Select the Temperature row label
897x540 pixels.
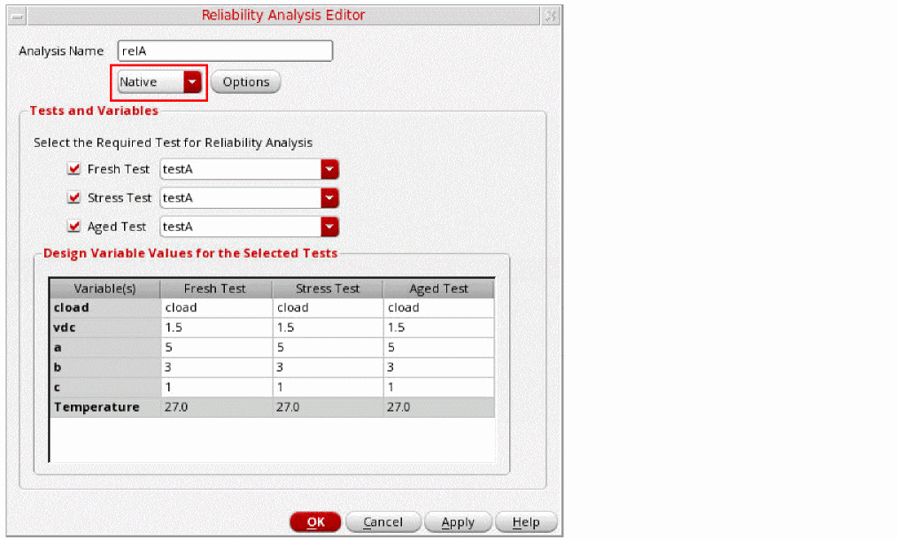pos(104,407)
